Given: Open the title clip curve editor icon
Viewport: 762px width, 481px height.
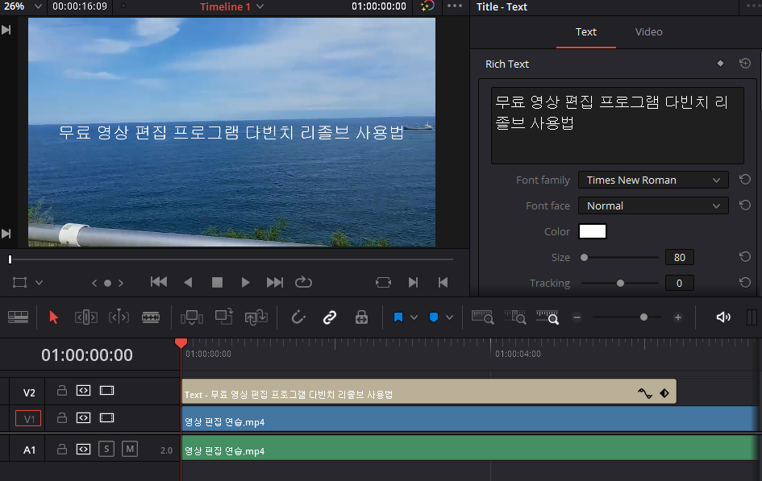Looking at the screenshot, I should (645, 393).
